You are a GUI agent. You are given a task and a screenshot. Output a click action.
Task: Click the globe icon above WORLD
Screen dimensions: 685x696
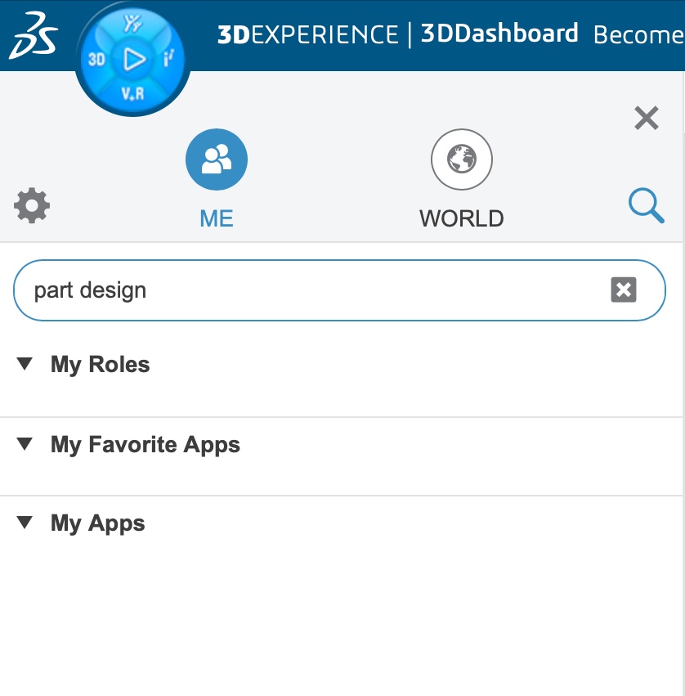pyautogui.click(x=461, y=159)
